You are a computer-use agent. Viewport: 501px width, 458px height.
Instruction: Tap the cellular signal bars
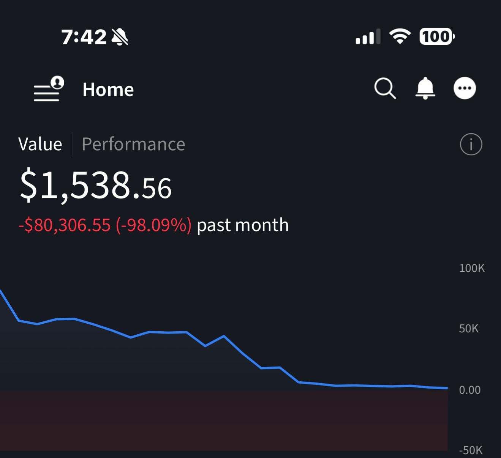pos(367,37)
